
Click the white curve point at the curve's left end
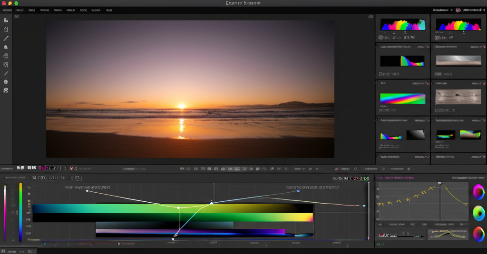(x=88, y=191)
